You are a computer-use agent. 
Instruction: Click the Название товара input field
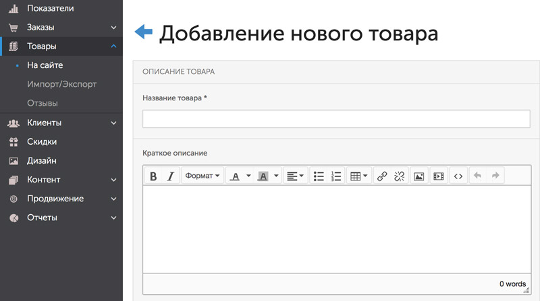point(336,119)
